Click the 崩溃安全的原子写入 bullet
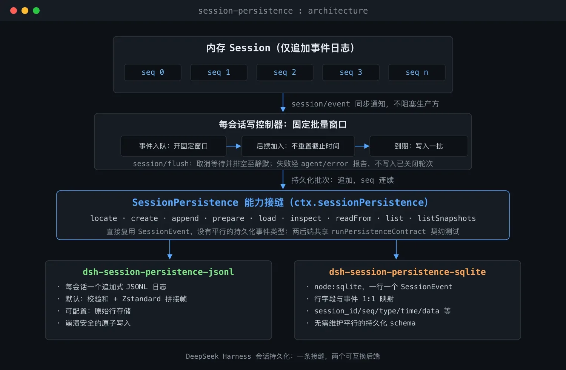The height and width of the screenshot is (370, 566). click(94, 323)
